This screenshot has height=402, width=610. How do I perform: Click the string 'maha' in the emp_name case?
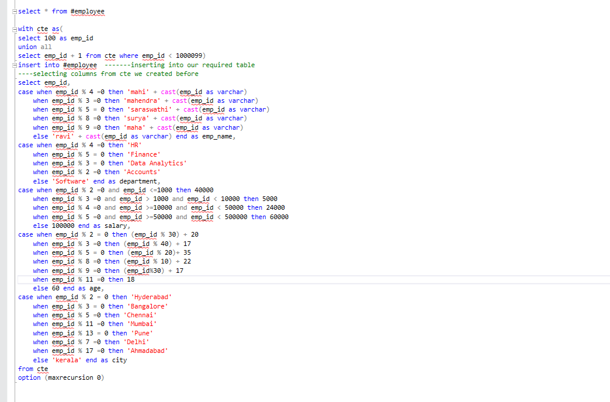point(134,127)
